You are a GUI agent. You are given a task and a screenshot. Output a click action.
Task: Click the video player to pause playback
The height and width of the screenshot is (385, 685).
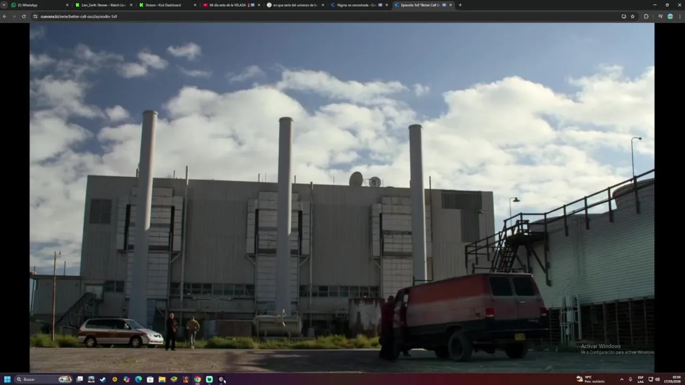click(342, 197)
